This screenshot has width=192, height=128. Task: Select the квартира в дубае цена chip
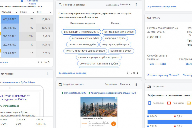pos(115,45)
